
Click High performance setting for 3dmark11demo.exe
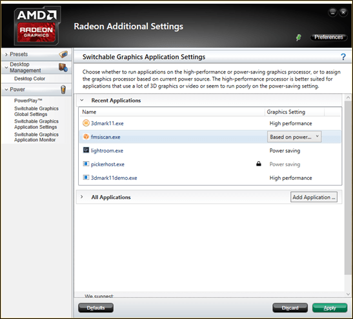pos(290,178)
